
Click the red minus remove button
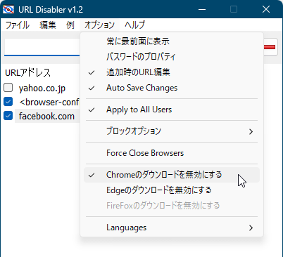270,47
